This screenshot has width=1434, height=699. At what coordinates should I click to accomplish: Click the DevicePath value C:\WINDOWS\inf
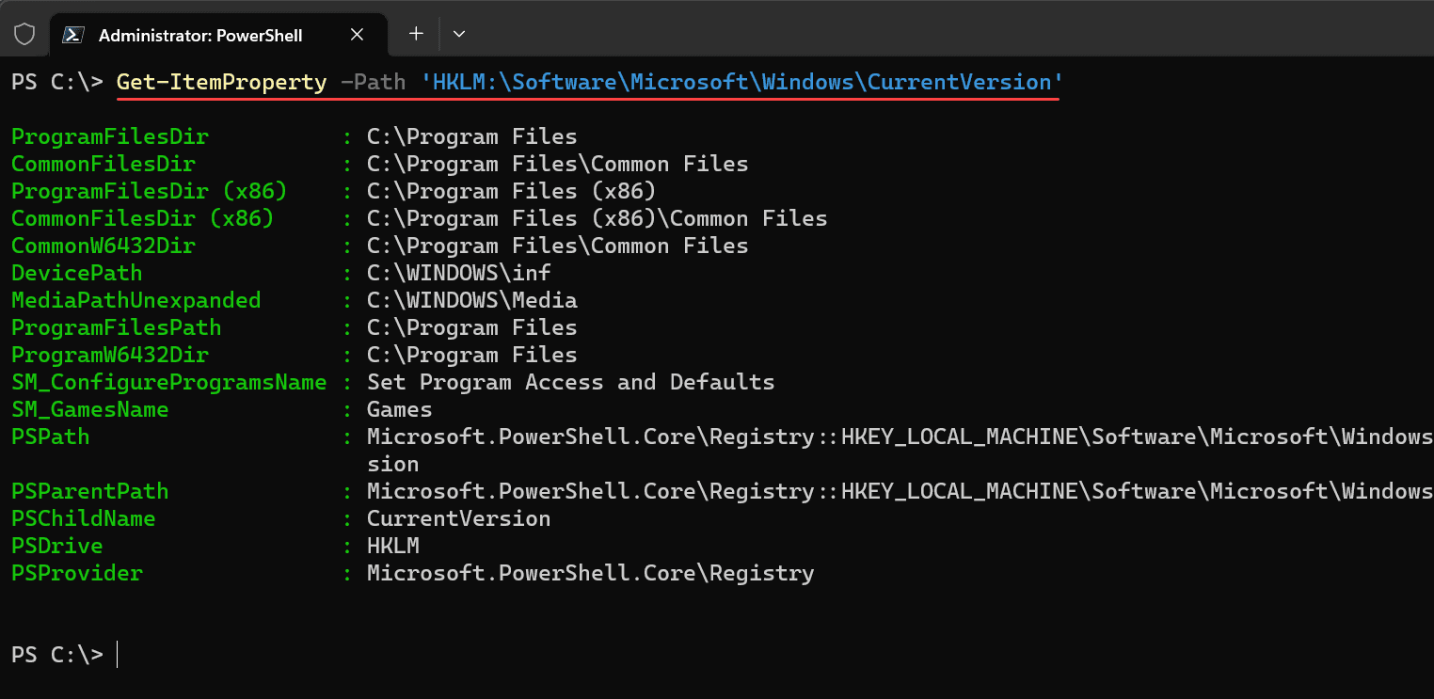[x=459, y=273]
